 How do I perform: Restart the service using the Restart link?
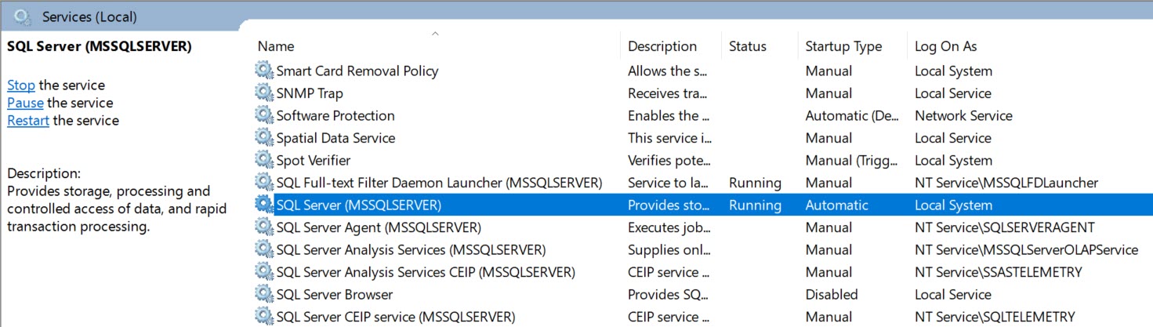click(x=28, y=121)
